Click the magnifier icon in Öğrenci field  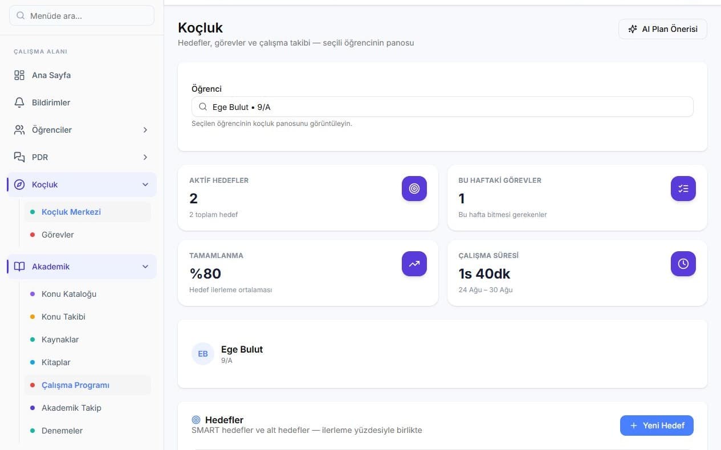(x=203, y=107)
